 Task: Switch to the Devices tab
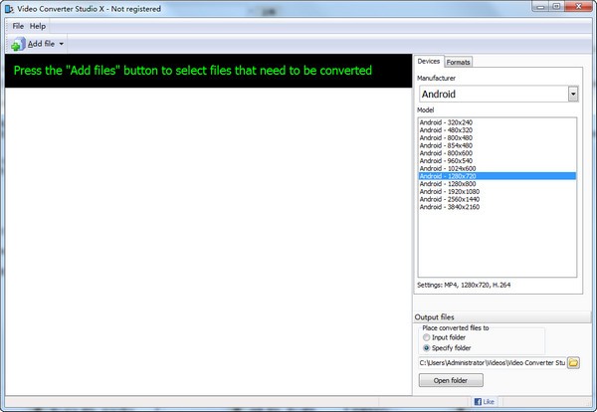tap(429, 62)
